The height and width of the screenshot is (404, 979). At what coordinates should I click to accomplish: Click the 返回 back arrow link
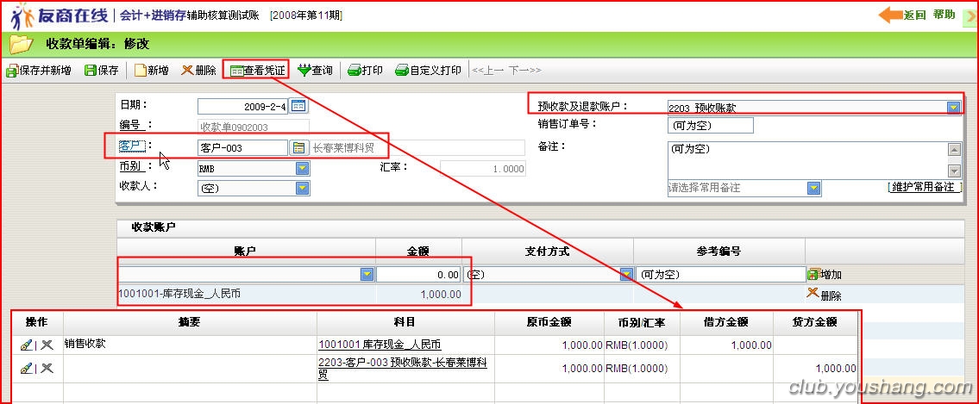tap(902, 15)
